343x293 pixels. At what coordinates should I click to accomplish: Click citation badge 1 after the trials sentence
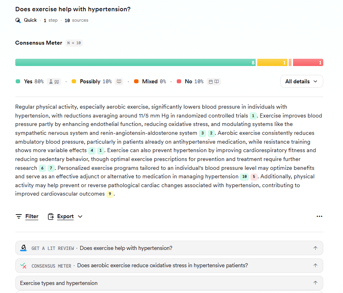tap(253, 116)
